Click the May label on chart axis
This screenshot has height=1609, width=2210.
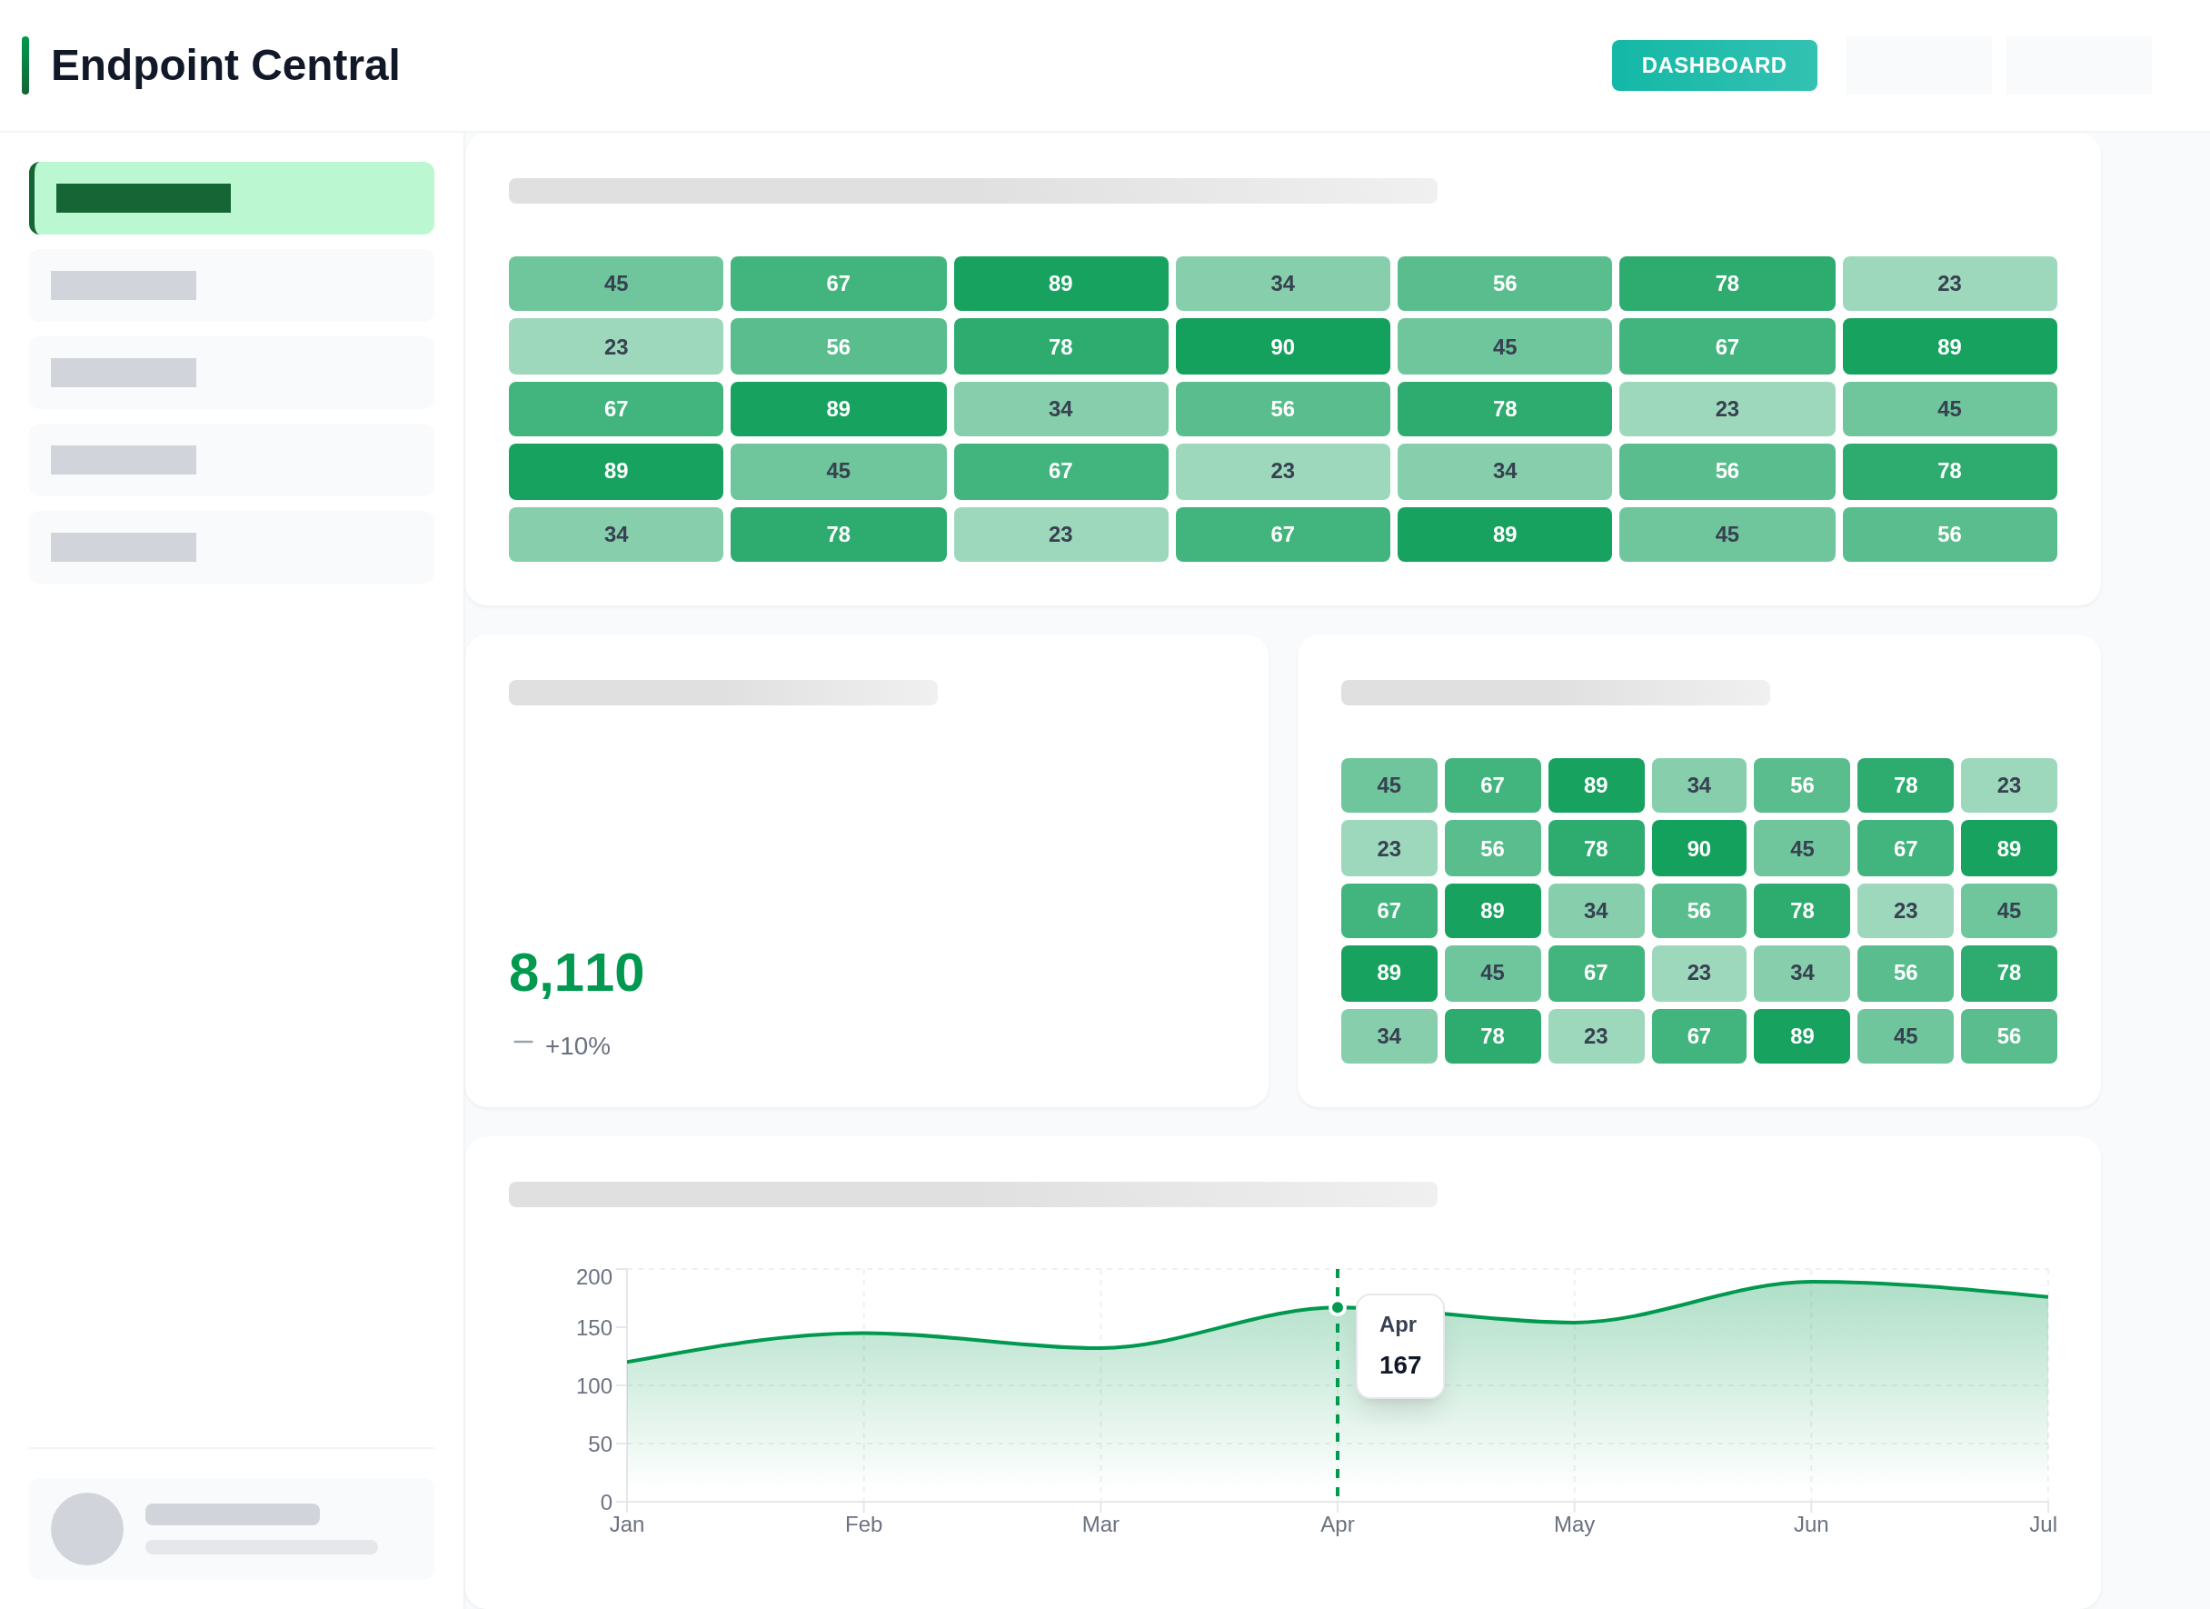[1574, 1524]
